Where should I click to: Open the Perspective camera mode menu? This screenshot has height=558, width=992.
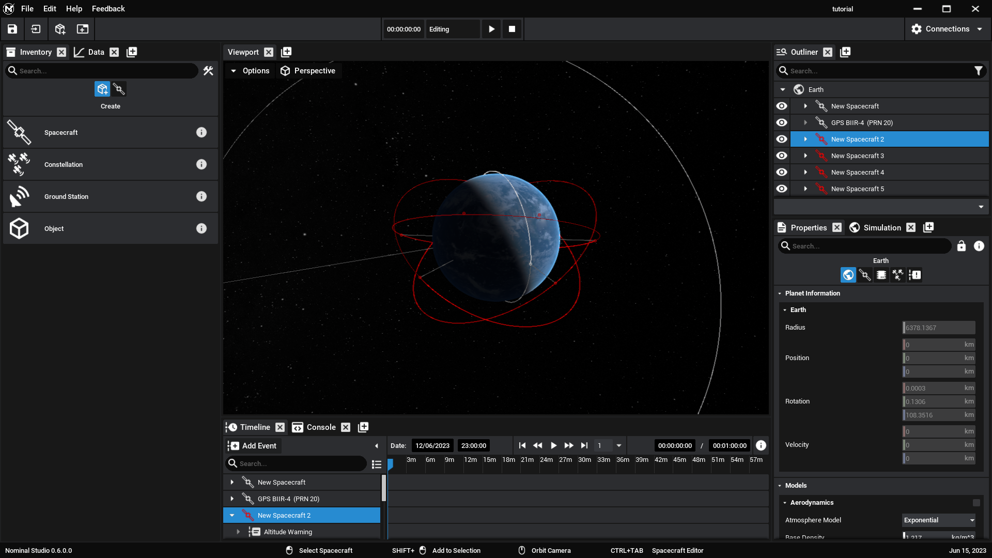tap(308, 71)
